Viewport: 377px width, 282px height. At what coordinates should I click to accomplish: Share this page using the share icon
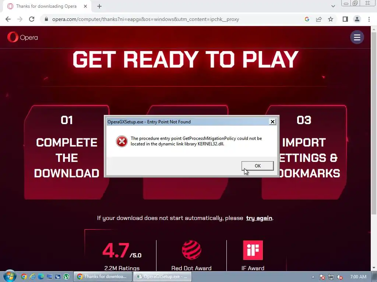[x=319, y=19]
